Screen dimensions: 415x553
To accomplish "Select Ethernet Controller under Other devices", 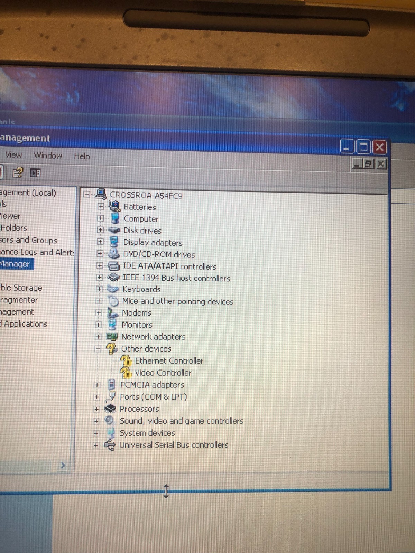I will 169,360.
